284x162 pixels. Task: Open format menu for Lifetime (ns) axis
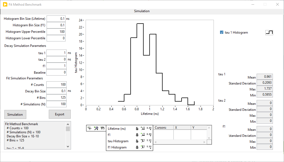(149, 128)
